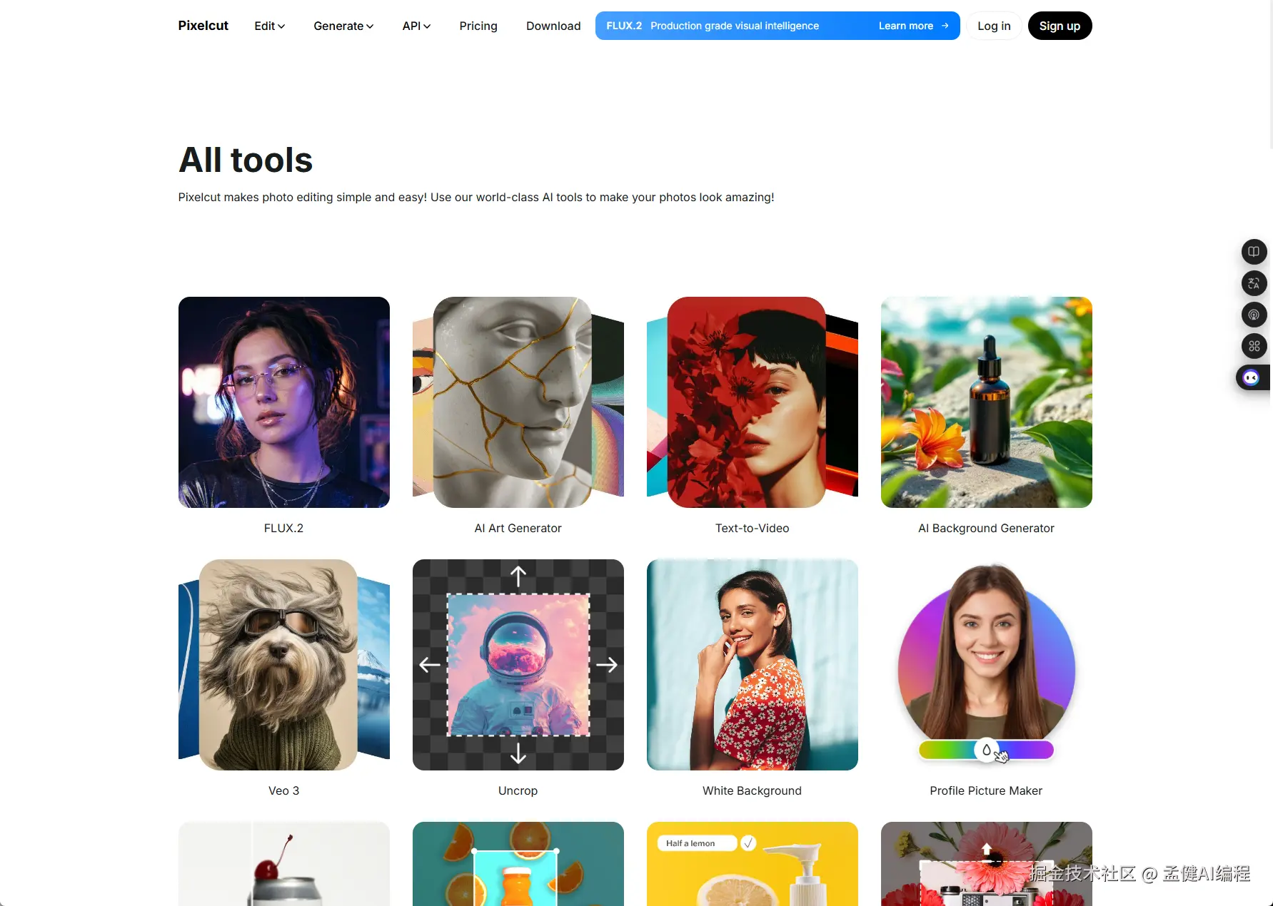
Task: Open the FLUX.2 woman with glasses thumbnail
Action: [x=284, y=402]
